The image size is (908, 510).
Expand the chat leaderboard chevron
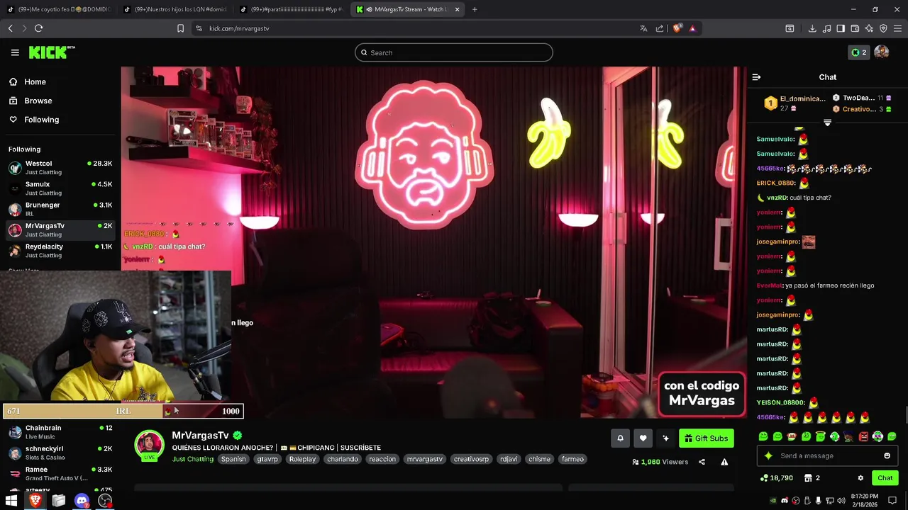827,123
